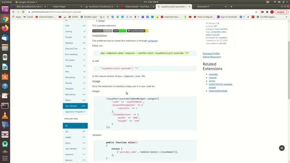Open Activities overview
290x163 pixels.
[7, 2]
